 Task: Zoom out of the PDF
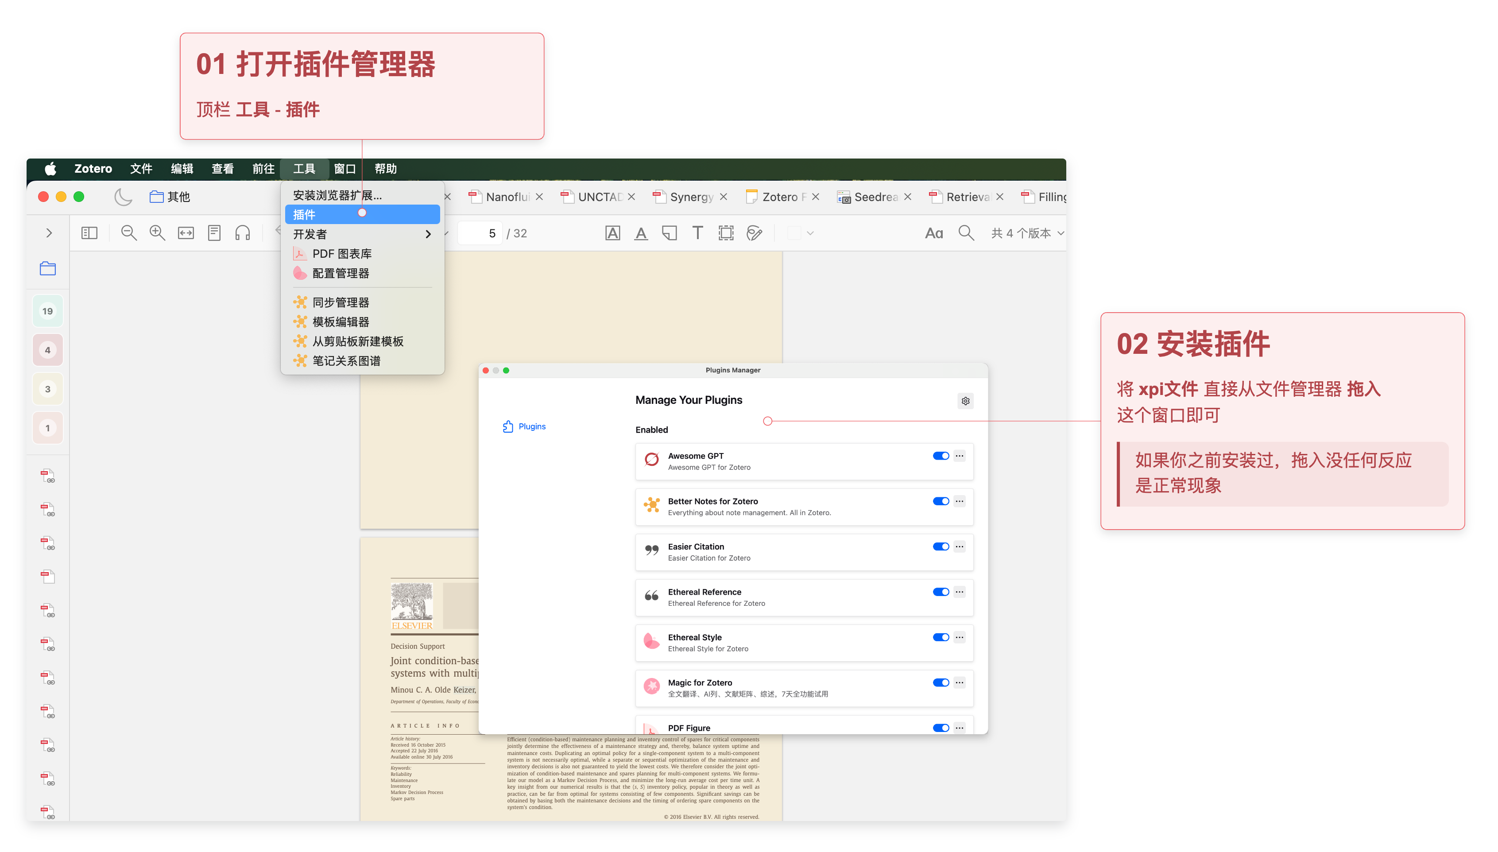(129, 233)
